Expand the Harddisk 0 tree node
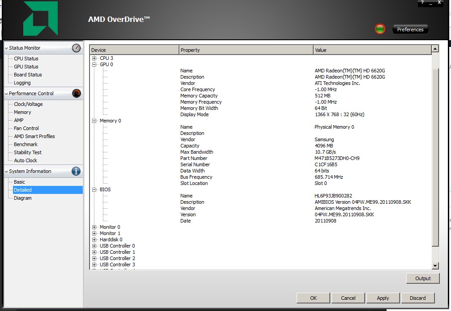The height and width of the screenshot is (311, 451). point(94,240)
